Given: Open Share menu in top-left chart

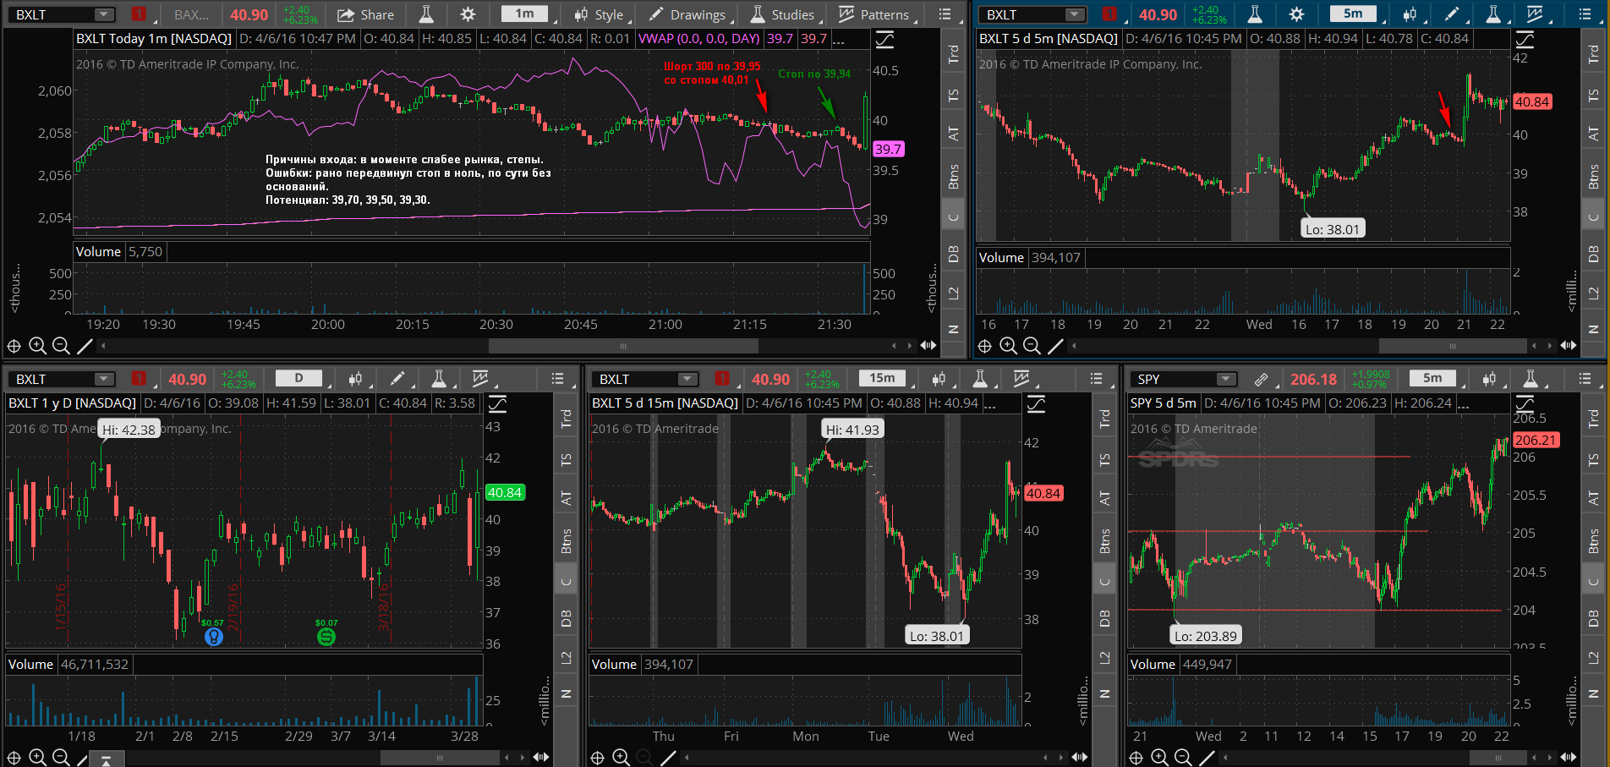Looking at the screenshot, I should (x=365, y=14).
